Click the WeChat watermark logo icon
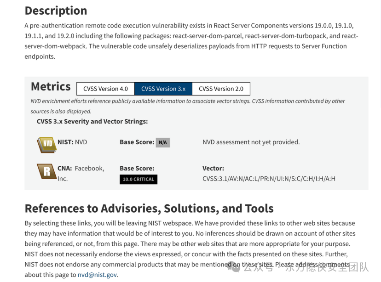 [233, 267]
